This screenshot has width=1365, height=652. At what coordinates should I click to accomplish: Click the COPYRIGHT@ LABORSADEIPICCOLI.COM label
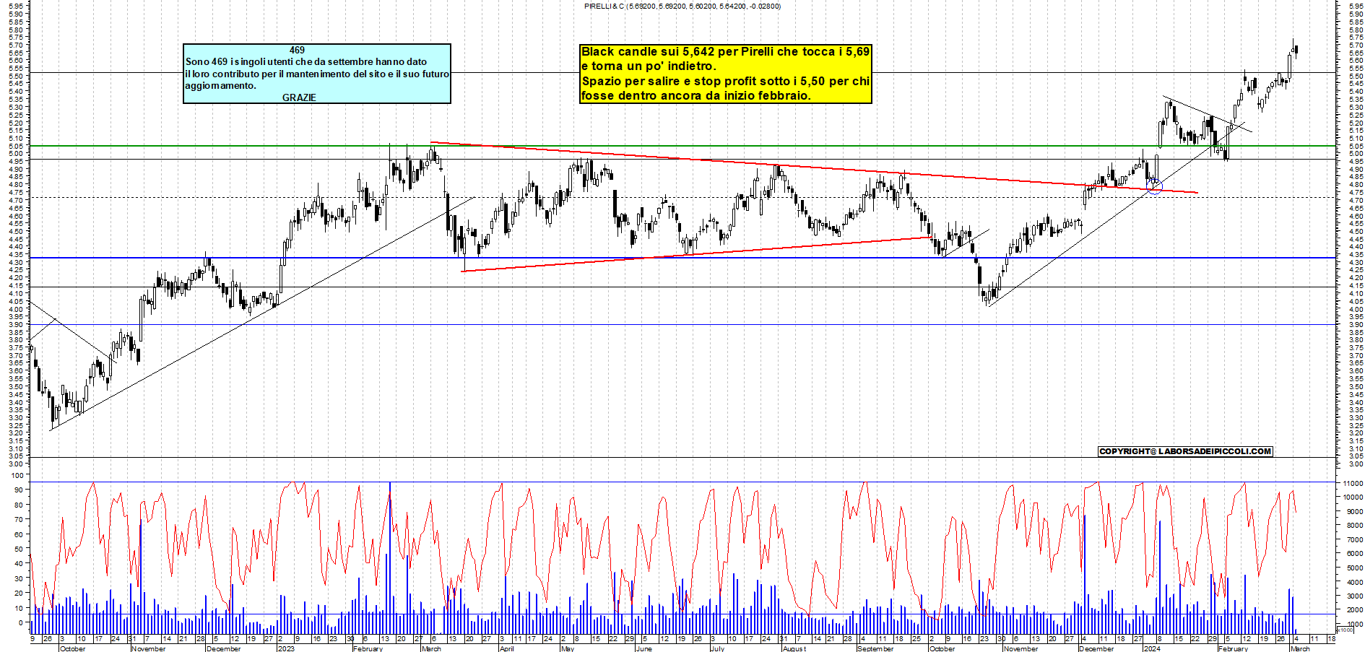1185,451
